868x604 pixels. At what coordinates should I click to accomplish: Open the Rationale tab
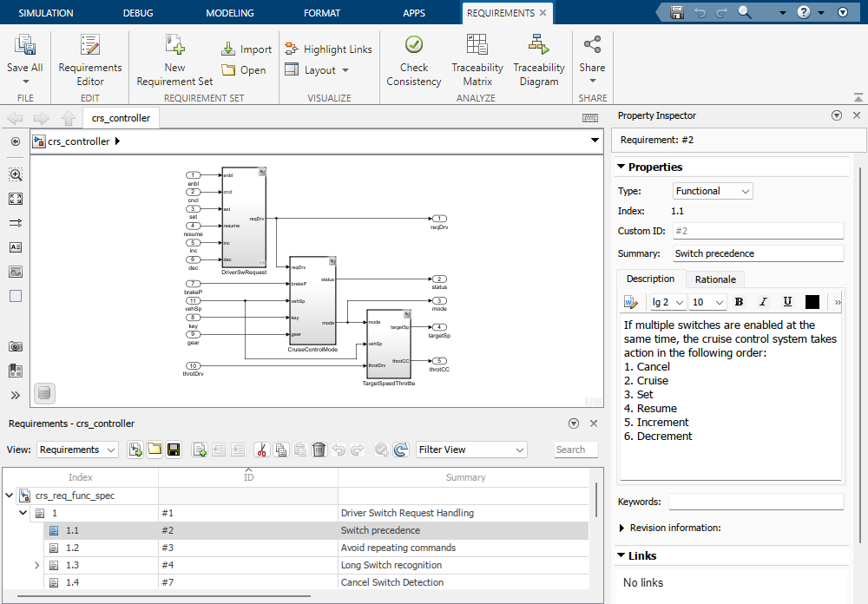(x=715, y=279)
